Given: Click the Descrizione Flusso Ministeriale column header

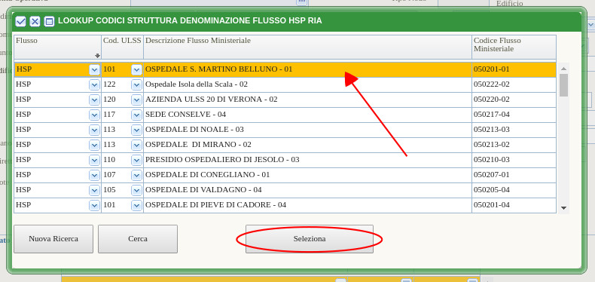Looking at the screenshot, I should pos(307,48).
